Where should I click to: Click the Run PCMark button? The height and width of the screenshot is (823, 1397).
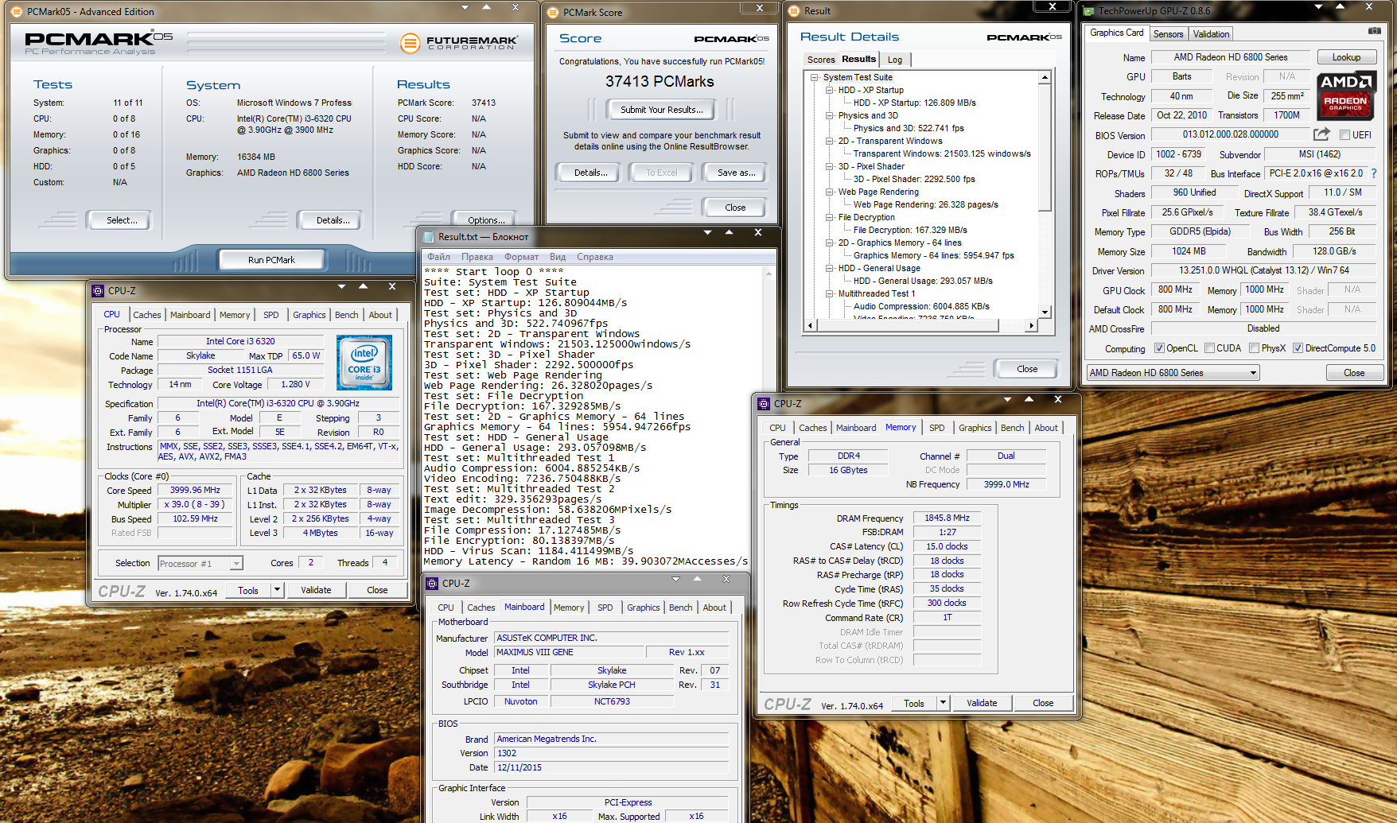[271, 260]
